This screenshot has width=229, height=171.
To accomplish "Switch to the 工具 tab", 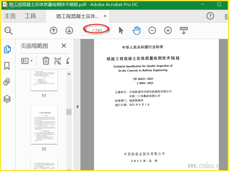I will coord(30,16).
